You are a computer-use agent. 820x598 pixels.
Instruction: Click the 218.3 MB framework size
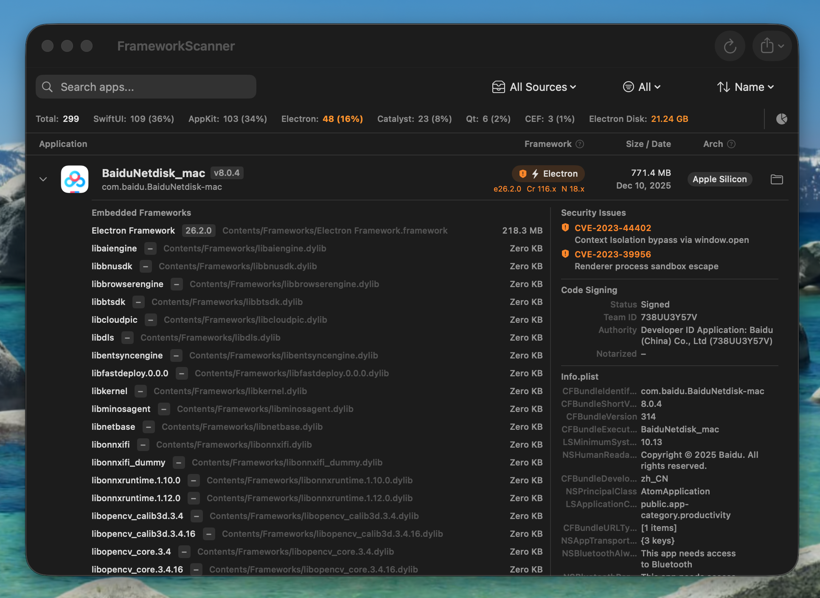tap(522, 231)
